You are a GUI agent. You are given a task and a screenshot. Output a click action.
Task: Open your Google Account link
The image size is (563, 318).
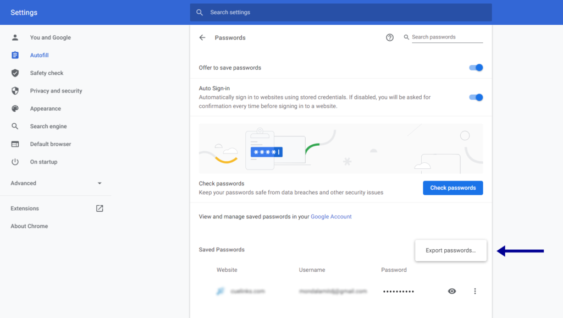click(331, 216)
